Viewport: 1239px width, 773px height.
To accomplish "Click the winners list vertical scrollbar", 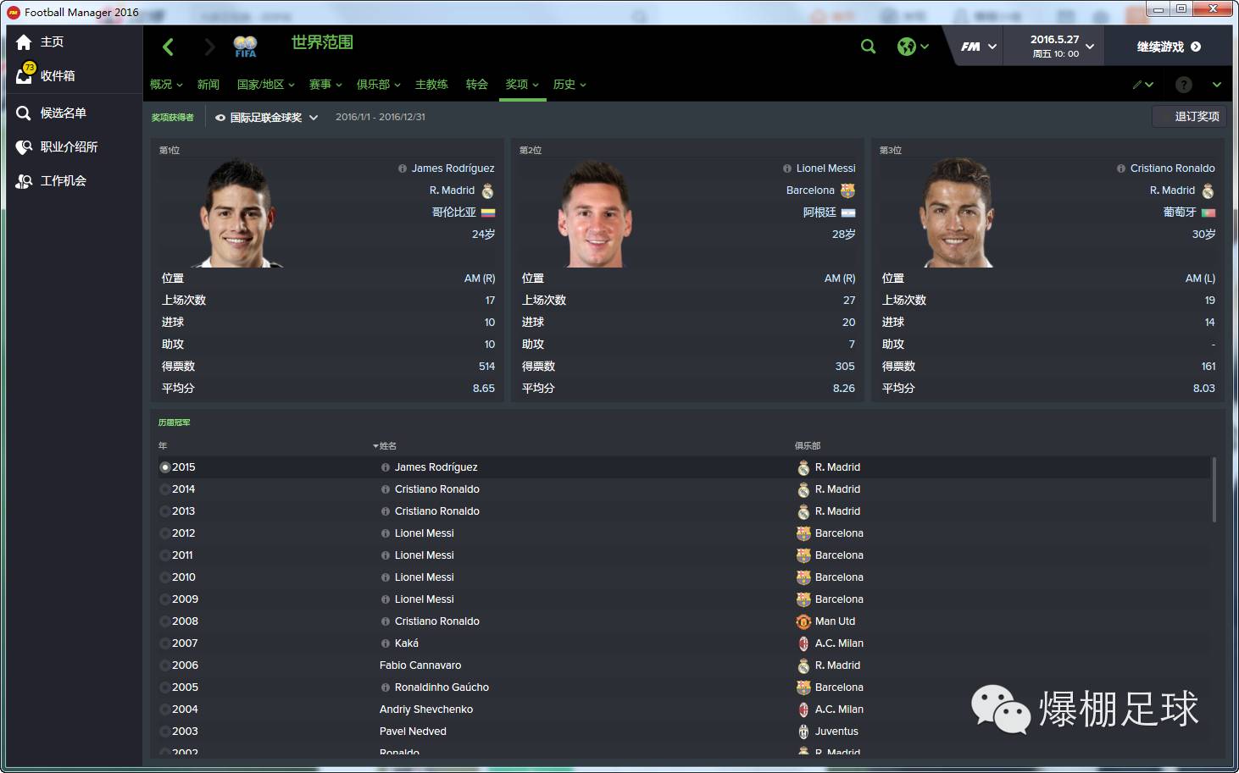I will pos(1214,491).
